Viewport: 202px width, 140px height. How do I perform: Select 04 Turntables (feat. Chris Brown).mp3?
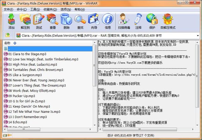click(36, 70)
